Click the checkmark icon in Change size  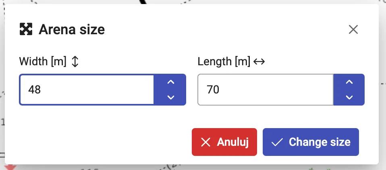pos(277,142)
